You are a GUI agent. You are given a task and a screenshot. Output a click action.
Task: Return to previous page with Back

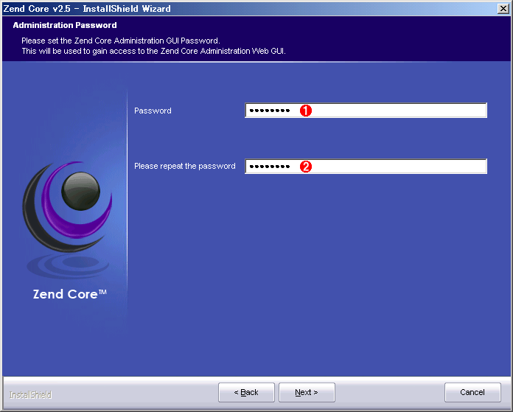[x=246, y=392]
